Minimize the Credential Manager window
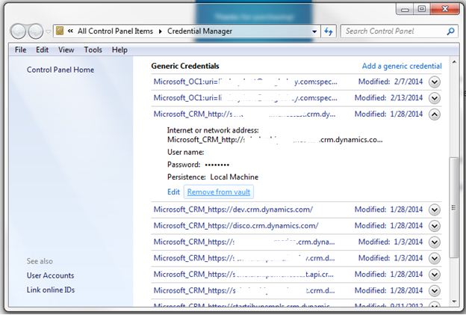Screen dimensions: 466x315 click(x=405, y=9)
